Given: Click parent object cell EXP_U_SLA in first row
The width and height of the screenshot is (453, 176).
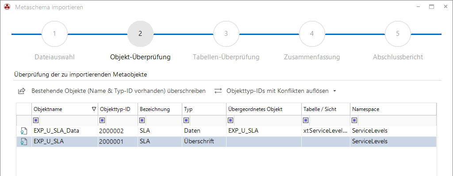Looking at the screenshot, I should click(x=264, y=131).
